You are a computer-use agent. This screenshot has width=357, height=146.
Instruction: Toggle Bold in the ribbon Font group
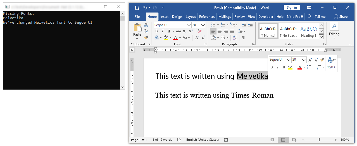(156, 31)
